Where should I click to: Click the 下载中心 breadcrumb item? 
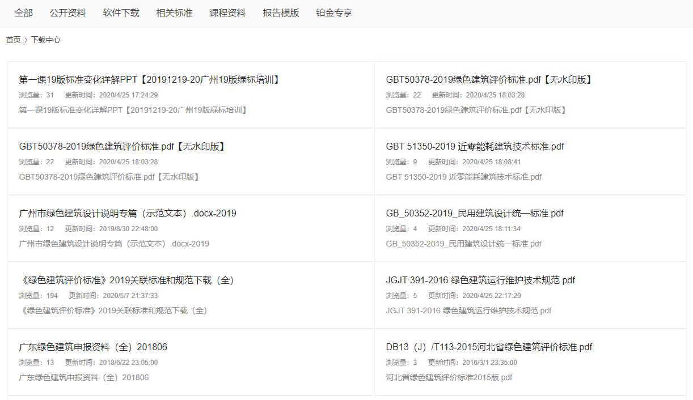pyautogui.click(x=46, y=40)
